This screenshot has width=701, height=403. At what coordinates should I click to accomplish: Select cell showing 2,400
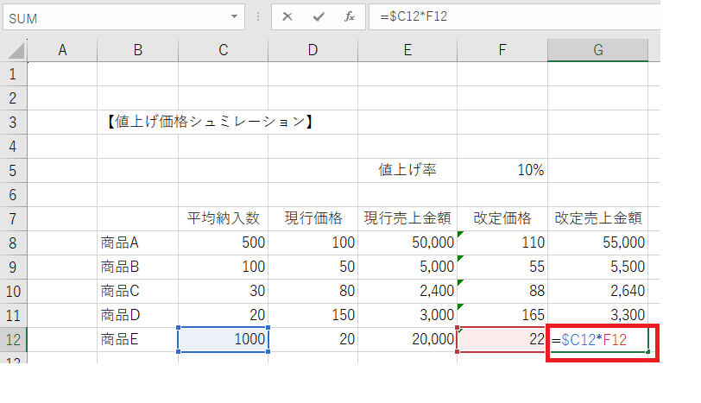pos(407,291)
